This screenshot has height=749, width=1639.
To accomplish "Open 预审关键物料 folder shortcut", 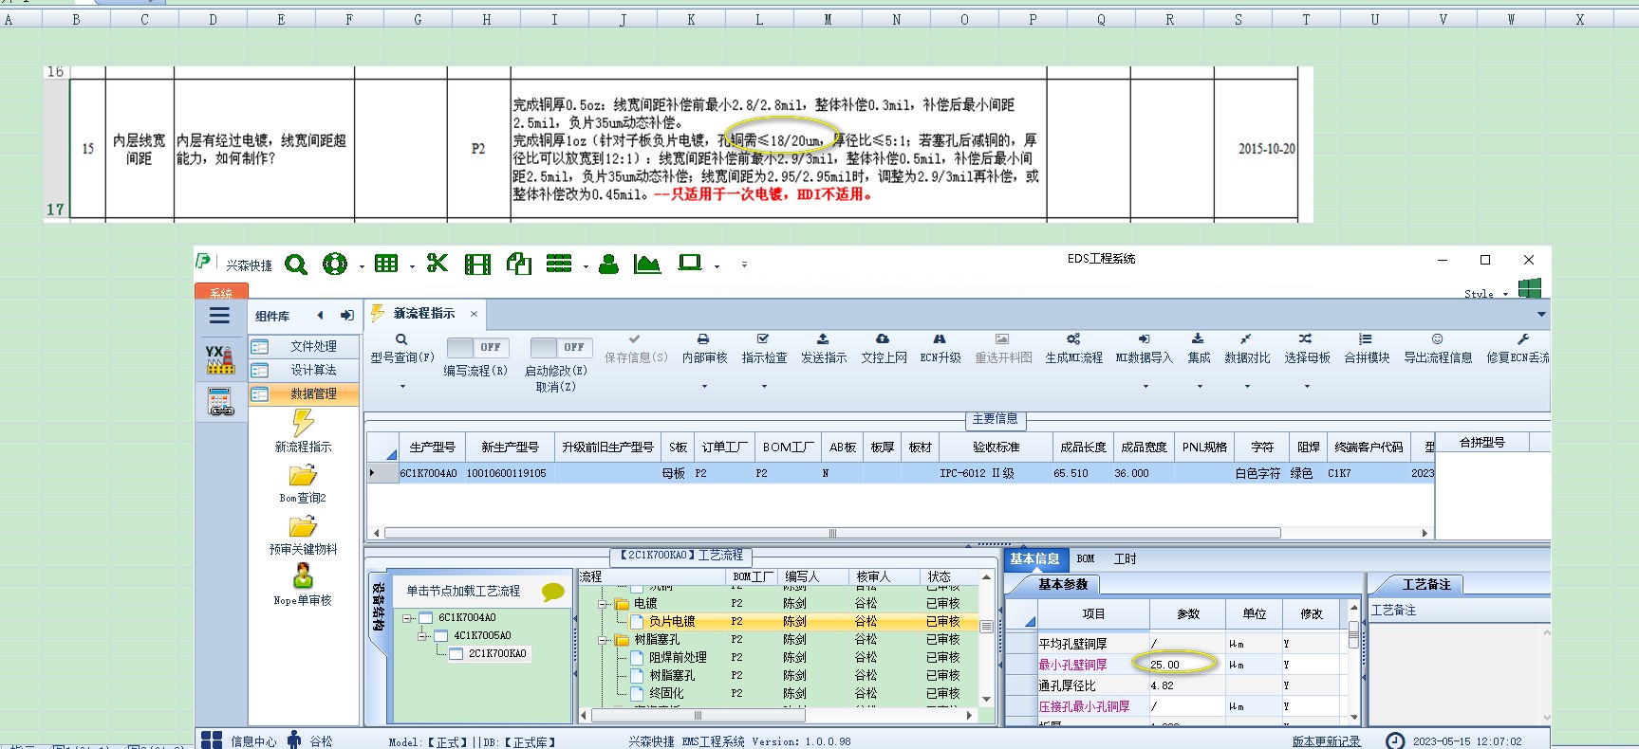I will [x=303, y=535].
